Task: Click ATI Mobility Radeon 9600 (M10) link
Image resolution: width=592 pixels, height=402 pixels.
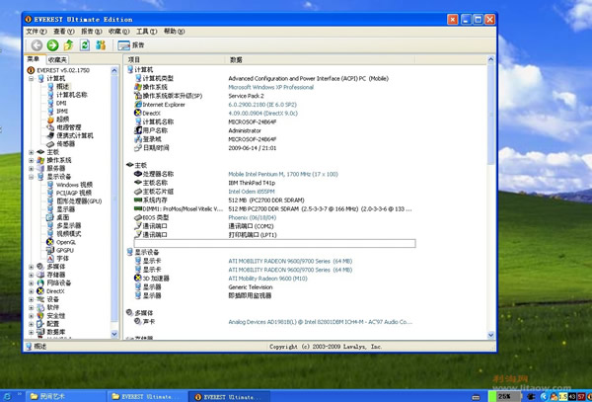Action: tap(267, 279)
